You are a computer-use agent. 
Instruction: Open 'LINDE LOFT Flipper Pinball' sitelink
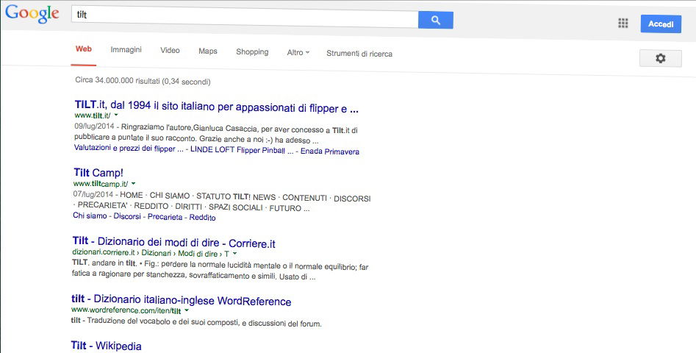(242, 150)
